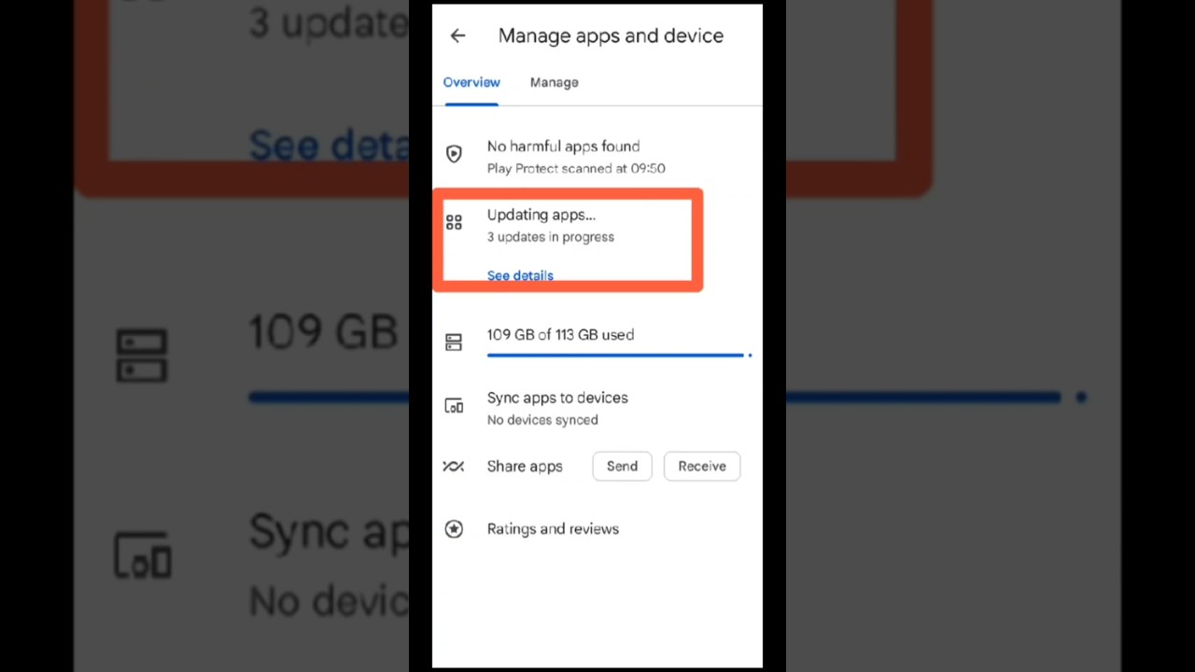Click 'No devices synced' text

542,420
